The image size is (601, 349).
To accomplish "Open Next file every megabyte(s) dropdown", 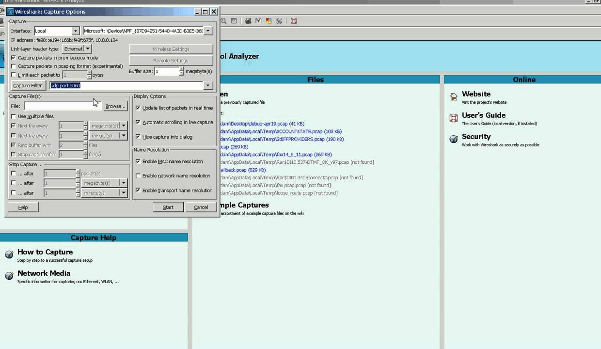I will (109, 126).
